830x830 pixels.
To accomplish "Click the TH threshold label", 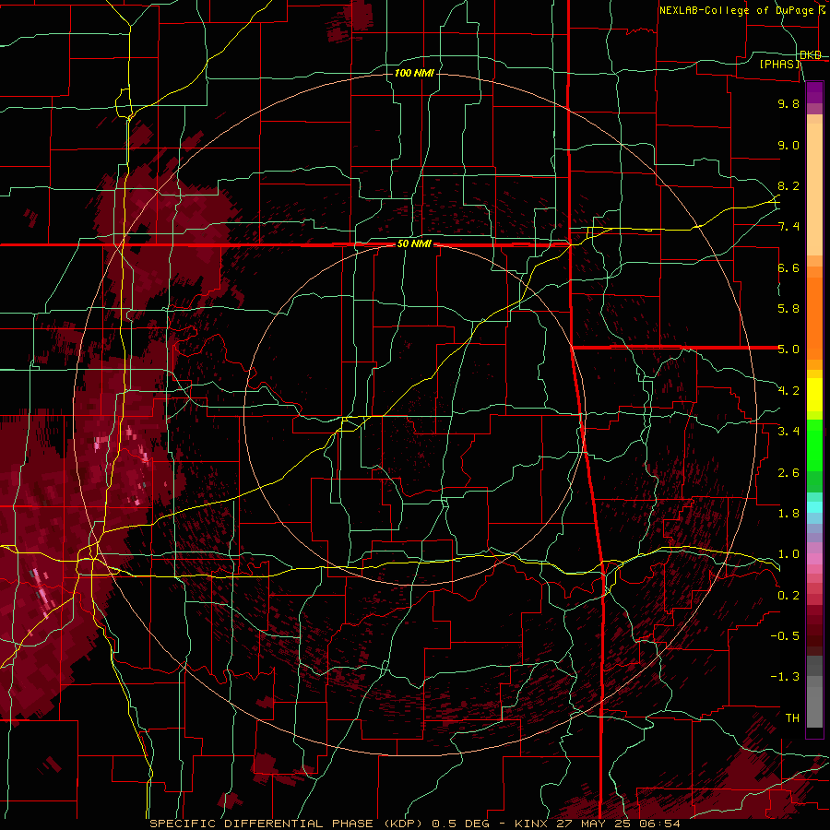I will 792,718.
